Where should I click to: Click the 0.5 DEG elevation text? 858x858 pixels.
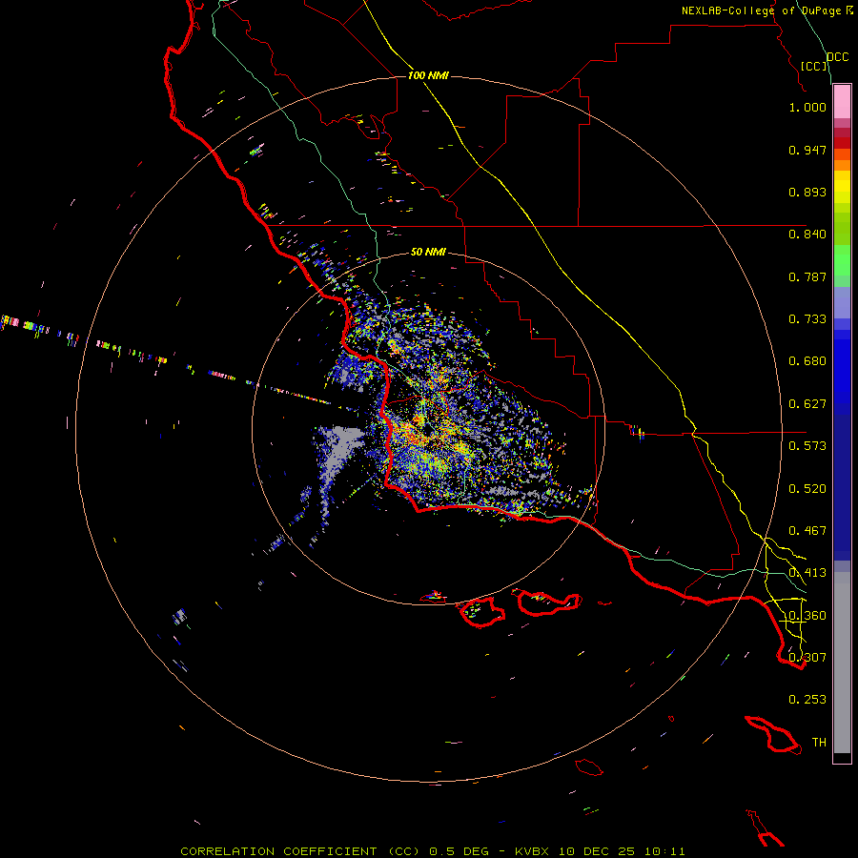pyautogui.click(x=460, y=851)
